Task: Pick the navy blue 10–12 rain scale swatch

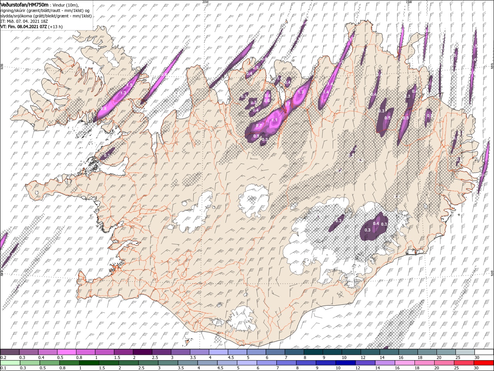Action: [345, 363]
